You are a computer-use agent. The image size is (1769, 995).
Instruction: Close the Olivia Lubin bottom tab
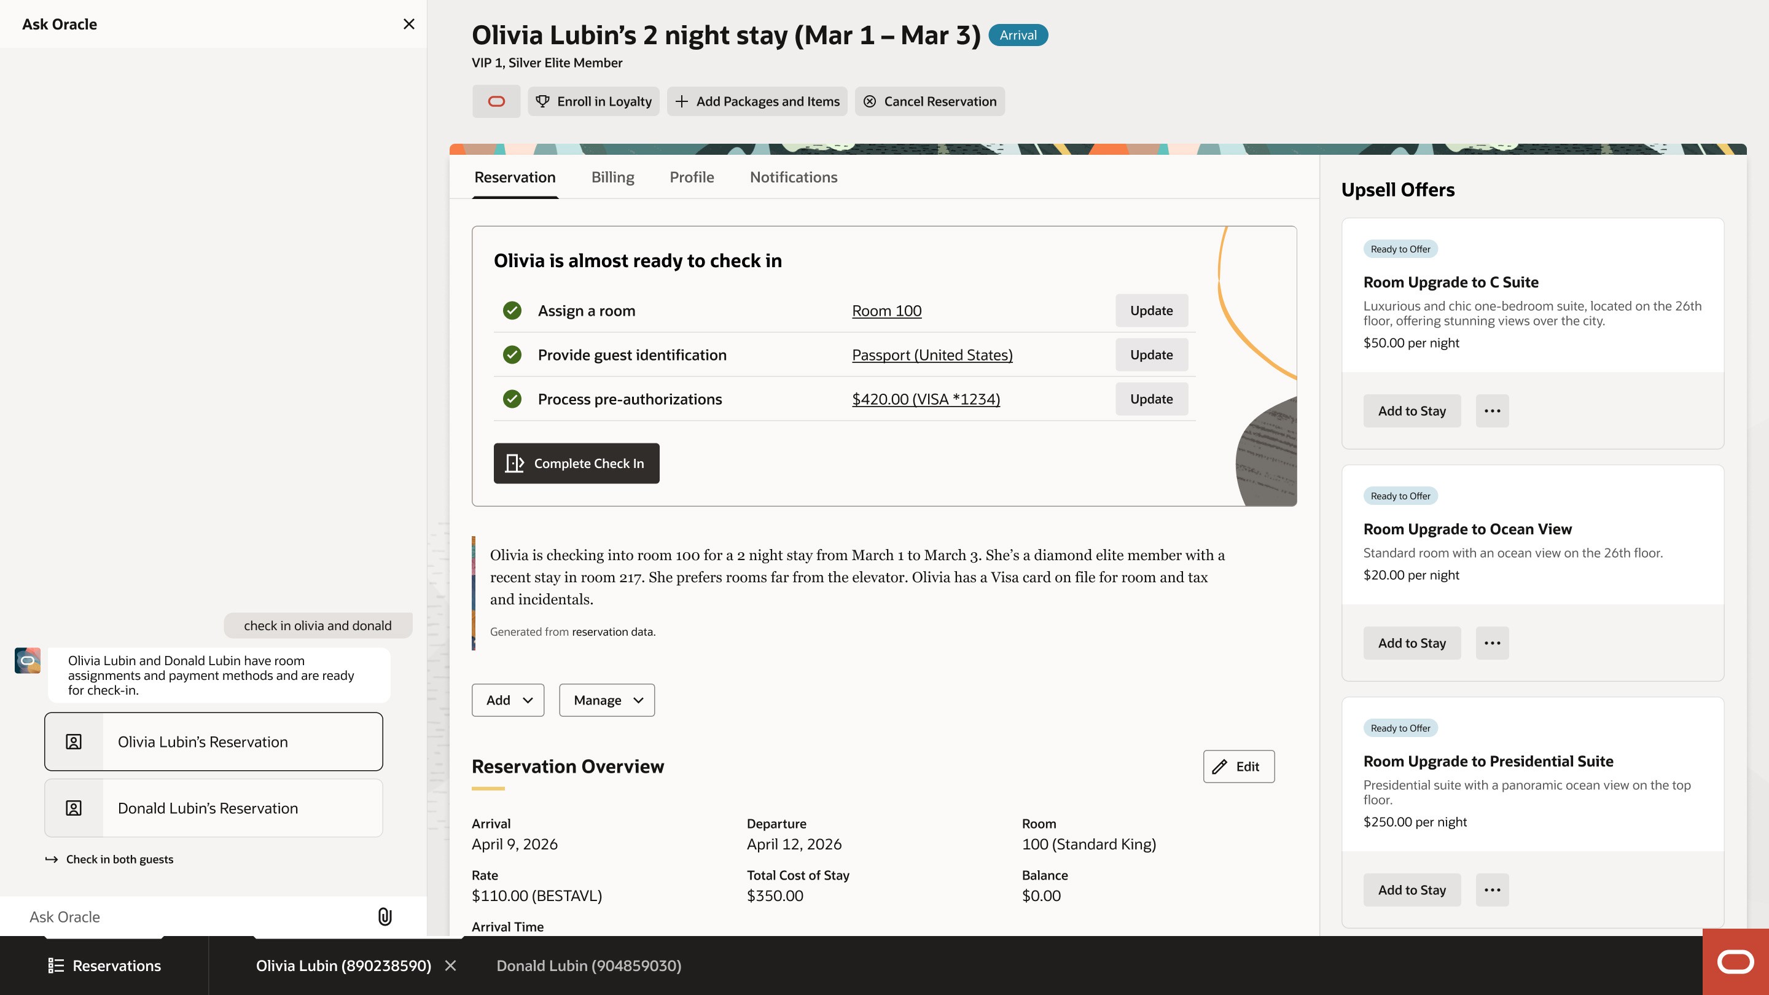pos(450,966)
